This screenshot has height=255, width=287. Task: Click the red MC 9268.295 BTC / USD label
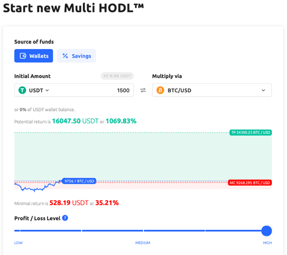tap(250, 183)
